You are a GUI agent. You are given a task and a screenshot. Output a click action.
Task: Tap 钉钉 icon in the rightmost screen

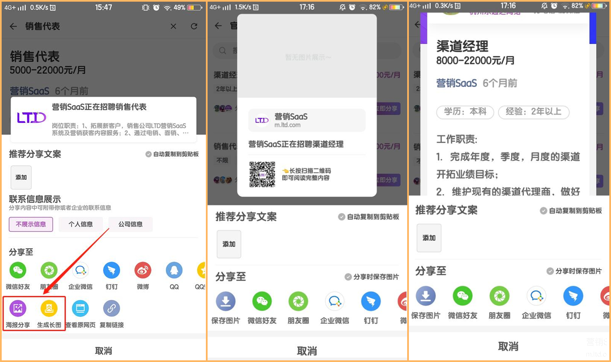tap(573, 296)
